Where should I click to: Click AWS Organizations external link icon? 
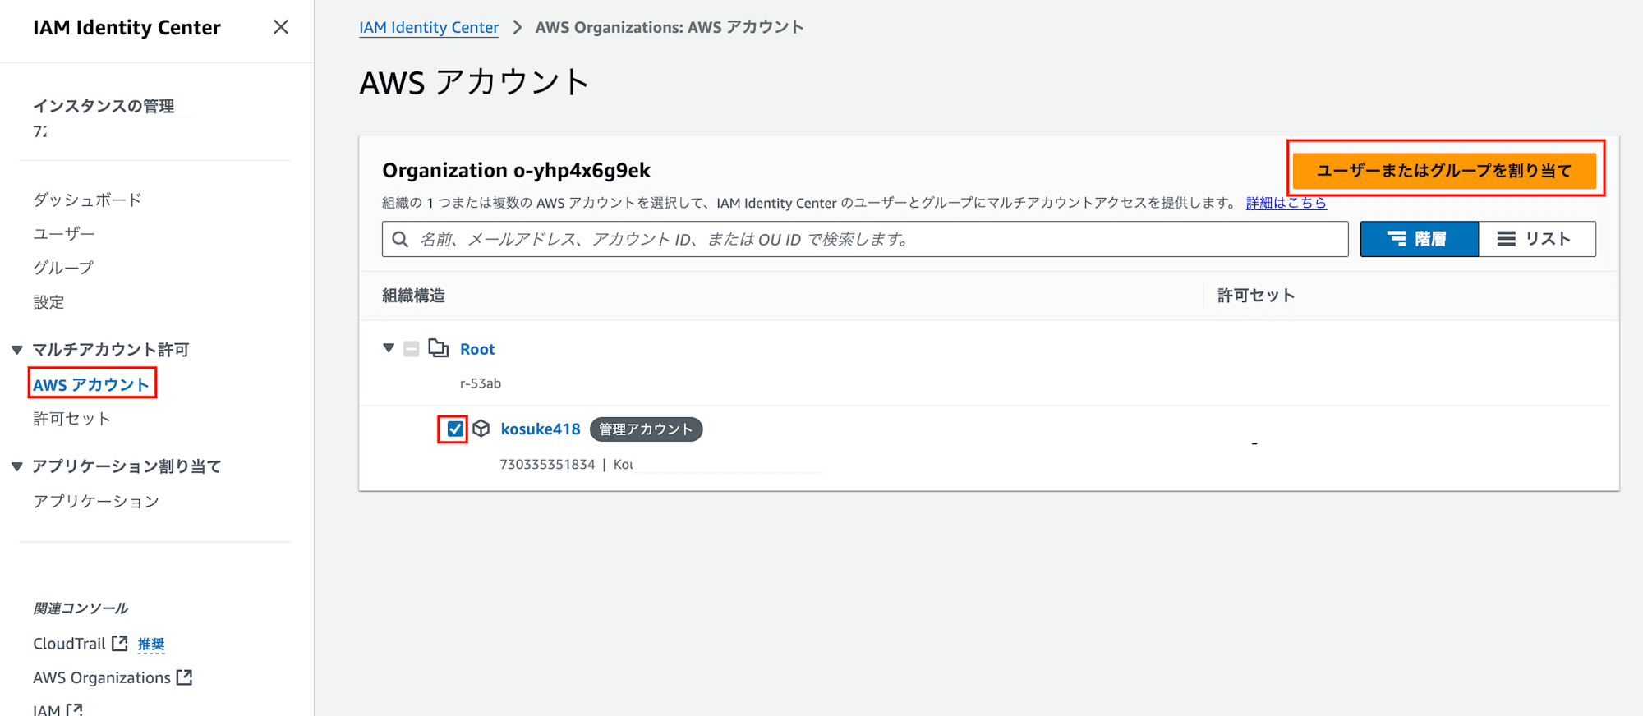[185, 677]
